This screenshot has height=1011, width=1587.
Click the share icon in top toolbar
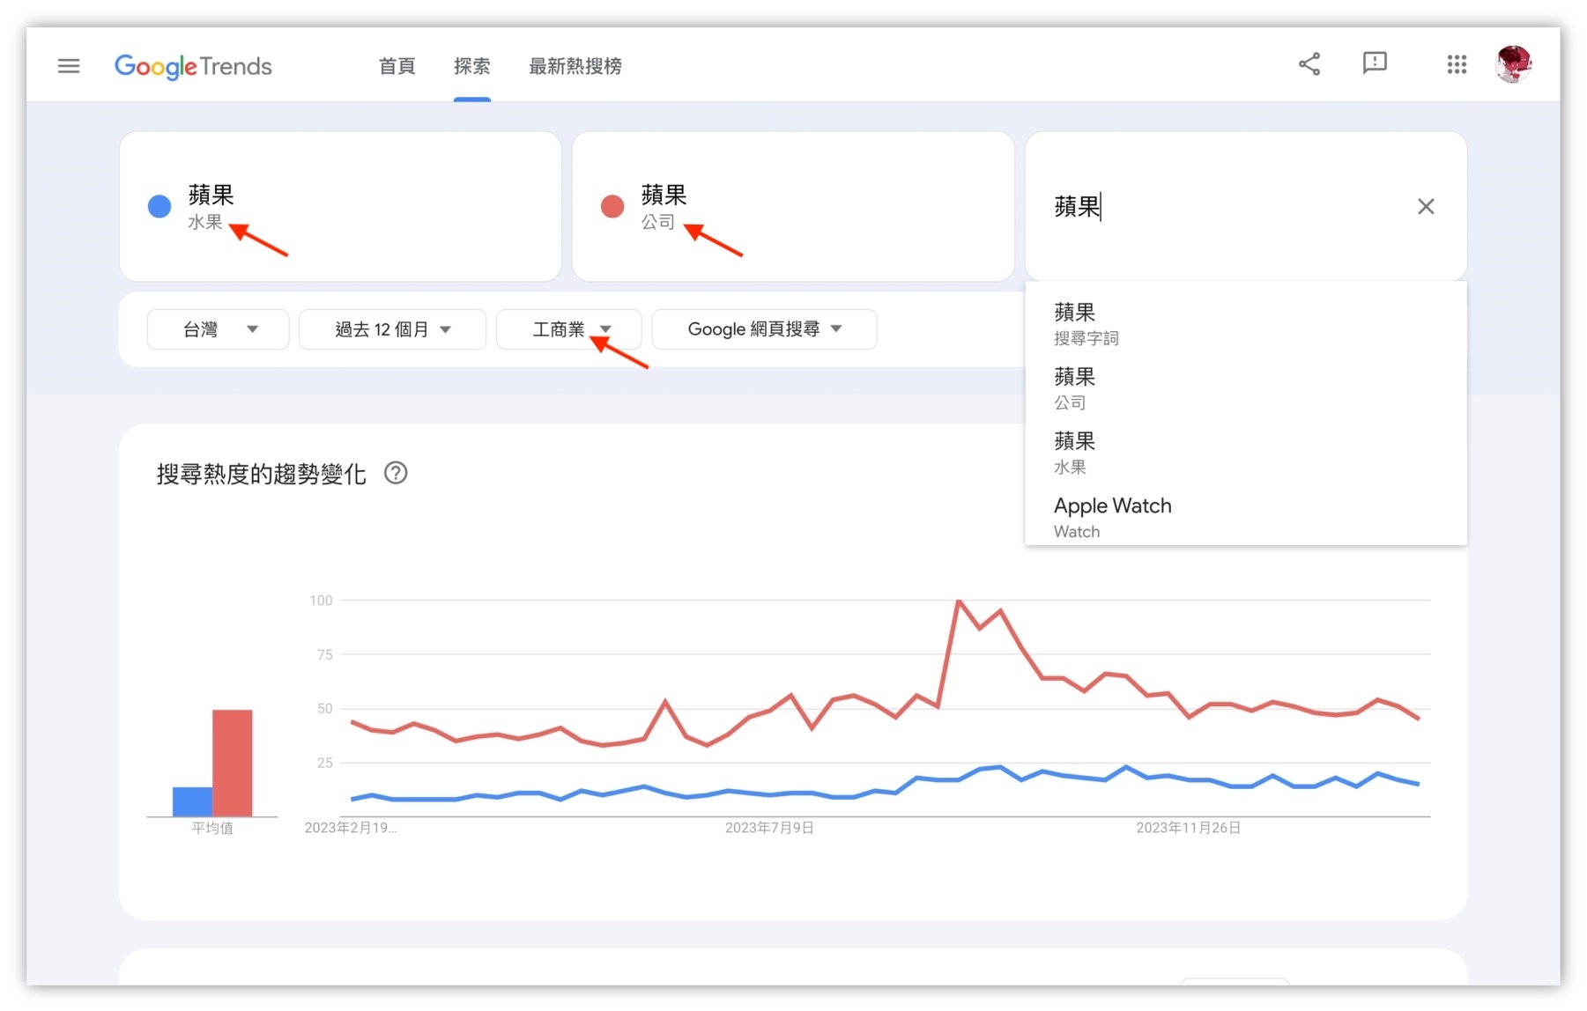1309,63
